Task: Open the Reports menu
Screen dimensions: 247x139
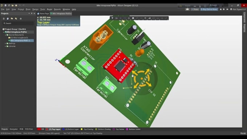Action: point(57,9)
